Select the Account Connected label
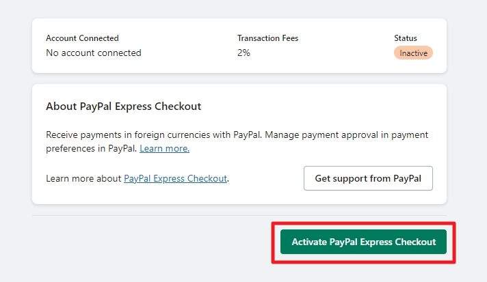Image resolution: width=487 pixels, height=282 pixels. click(x=82, y=38)
